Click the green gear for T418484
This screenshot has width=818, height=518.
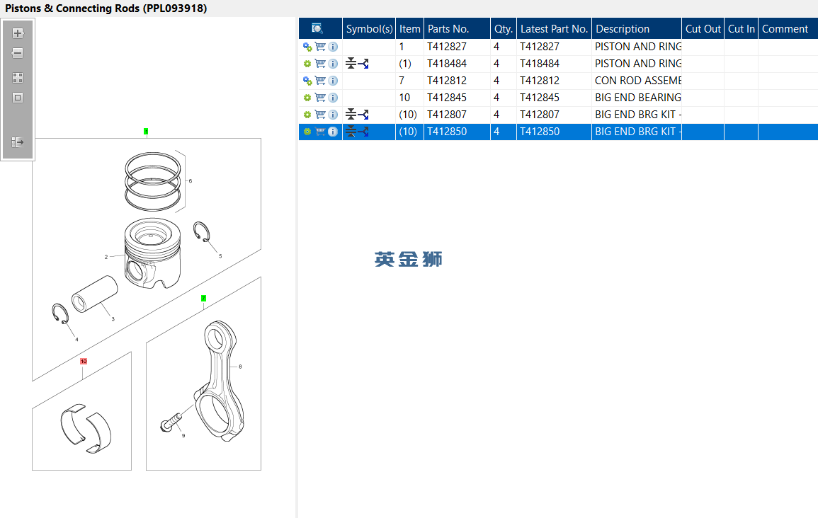pos(307,64)
